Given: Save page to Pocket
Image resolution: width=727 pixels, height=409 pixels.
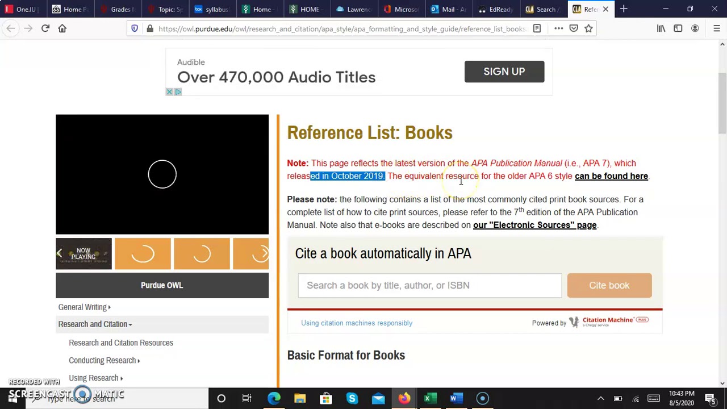Looking at the screenshot, I should tap(574, 28).
